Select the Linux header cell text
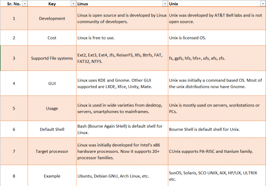 coord(82,3)
